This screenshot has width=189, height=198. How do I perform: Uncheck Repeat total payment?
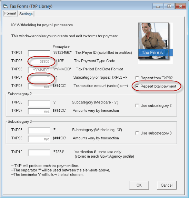137,86
